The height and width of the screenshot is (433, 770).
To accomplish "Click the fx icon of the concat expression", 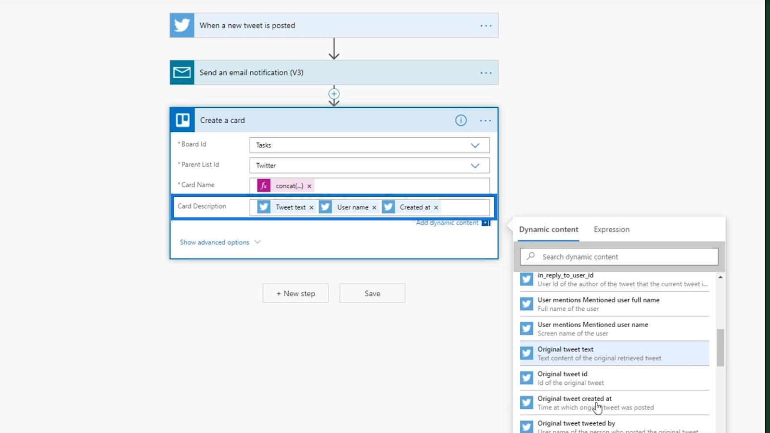I will (264, 186).
